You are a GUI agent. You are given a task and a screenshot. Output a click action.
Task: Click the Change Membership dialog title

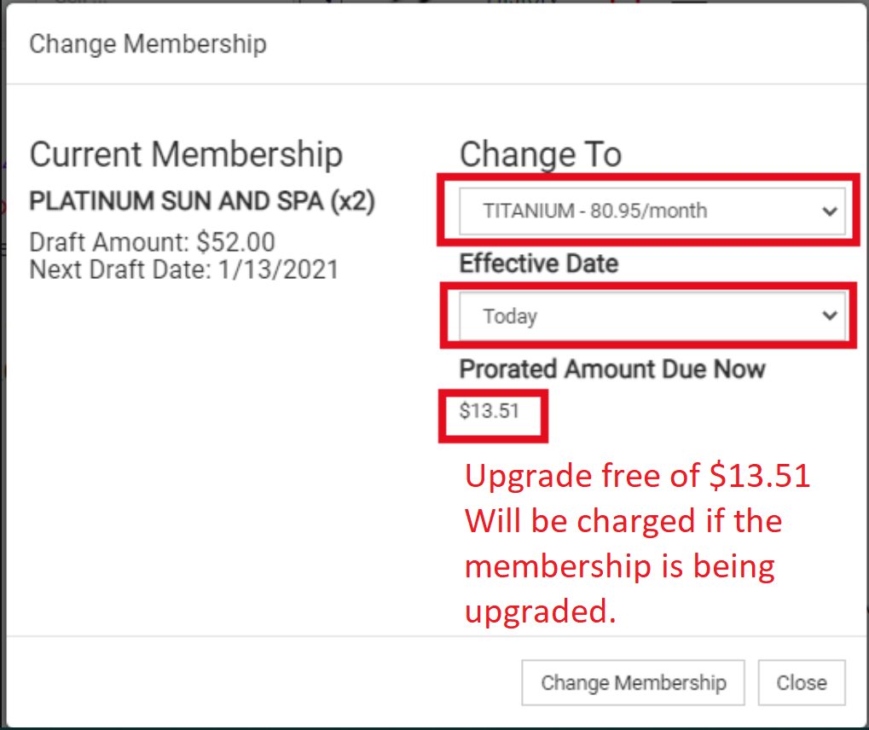pyautogui.click(x=148, y=44)
